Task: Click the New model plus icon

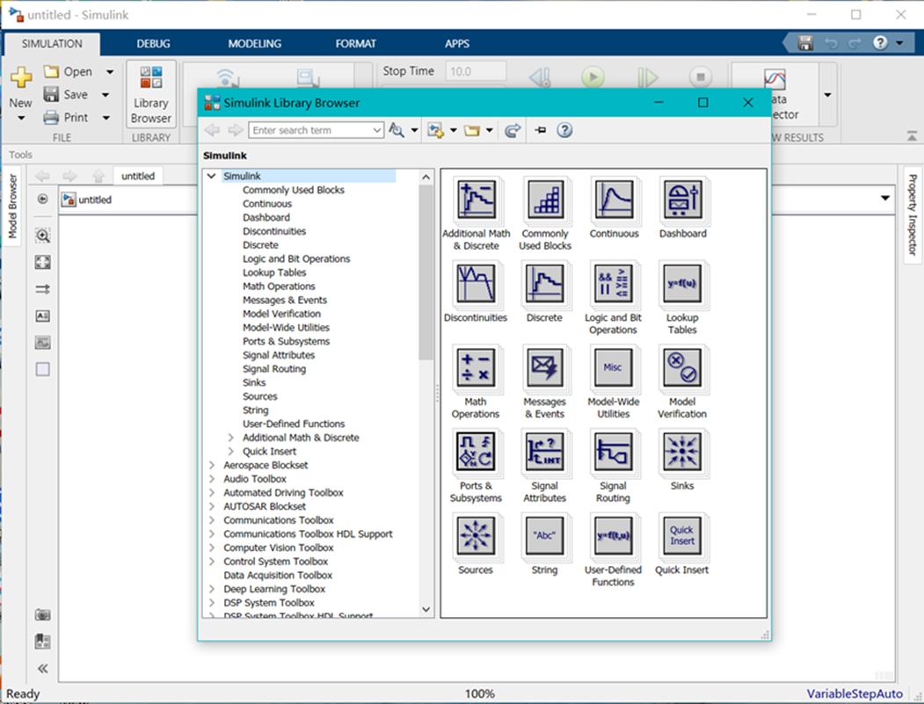Action: pos(21,77)
